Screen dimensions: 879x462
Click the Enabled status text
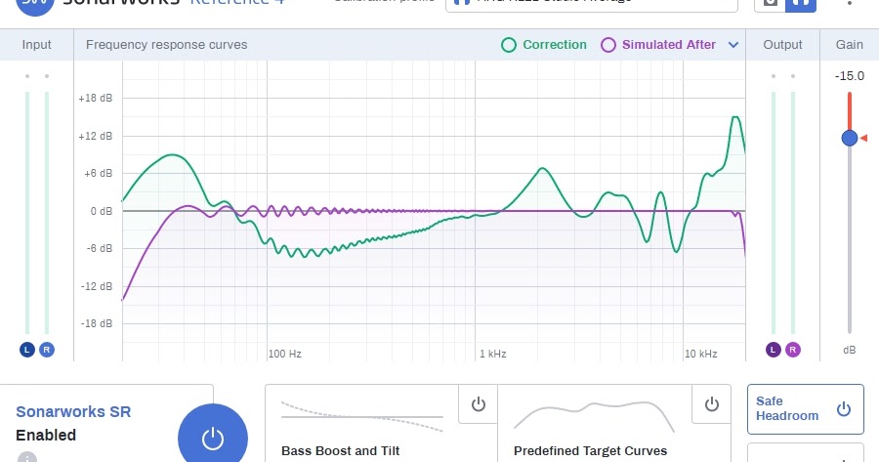pyautogui.click(x=46, y=435)
